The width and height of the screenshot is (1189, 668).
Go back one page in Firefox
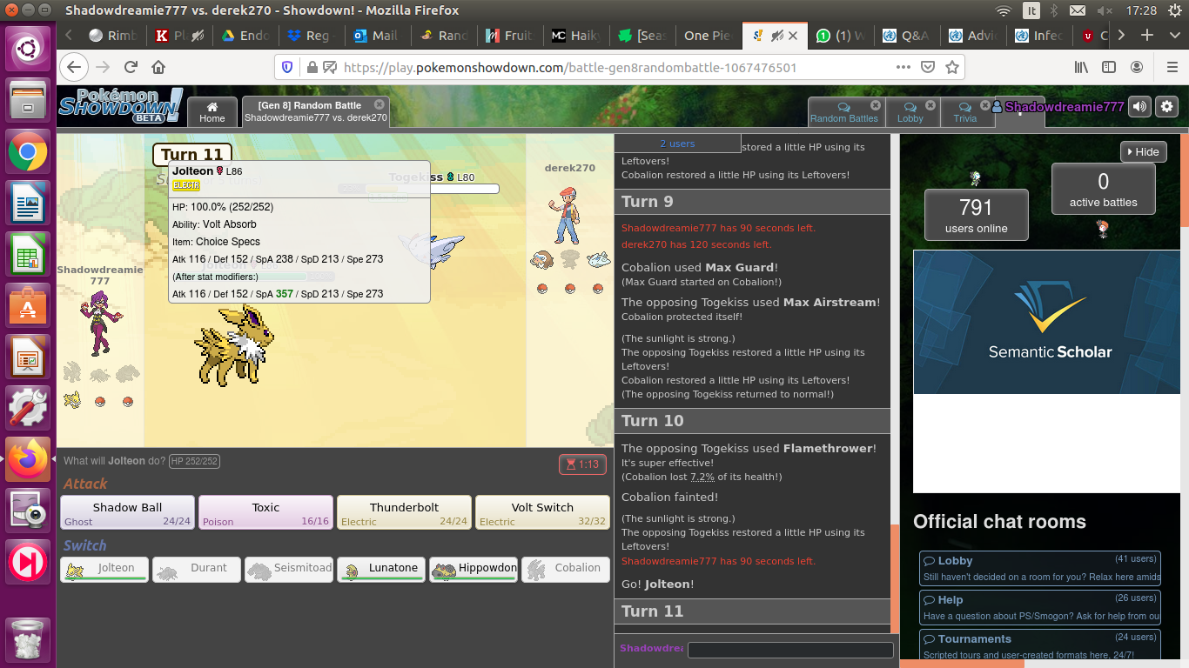pos(74,67)
